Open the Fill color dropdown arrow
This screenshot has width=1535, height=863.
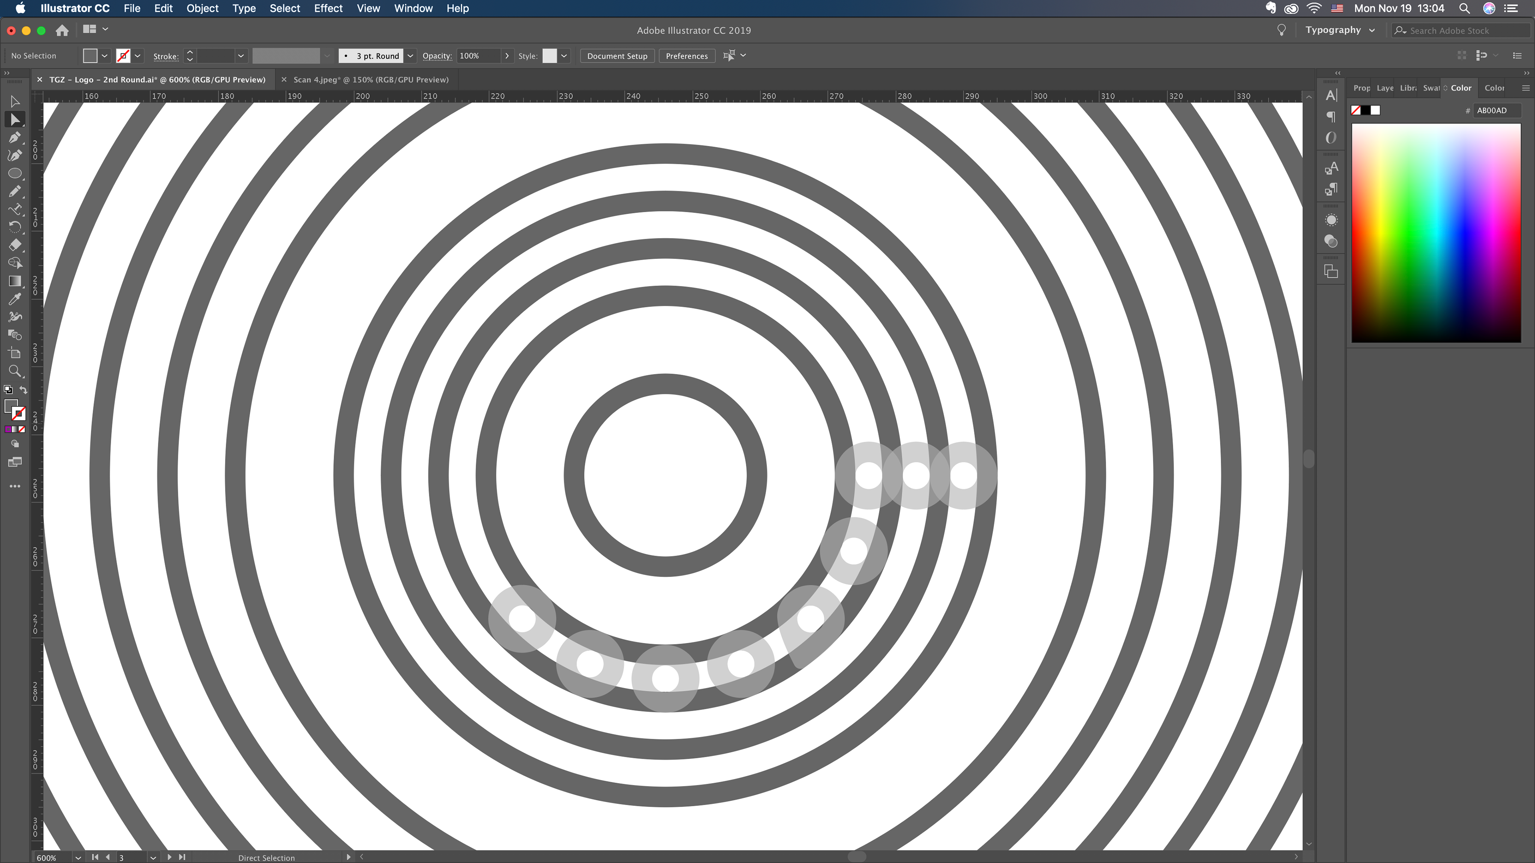(x=105, y=56)
